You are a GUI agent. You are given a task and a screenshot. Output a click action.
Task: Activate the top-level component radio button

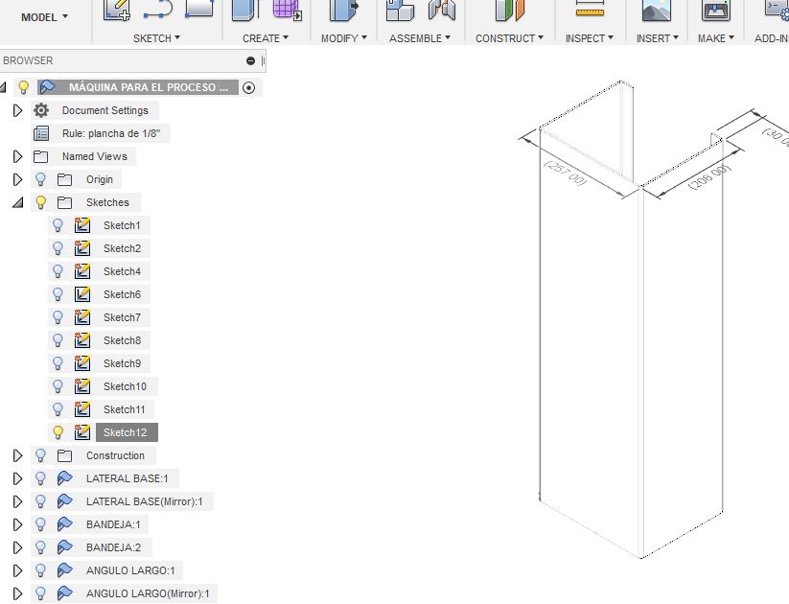(x=248, y=87)
